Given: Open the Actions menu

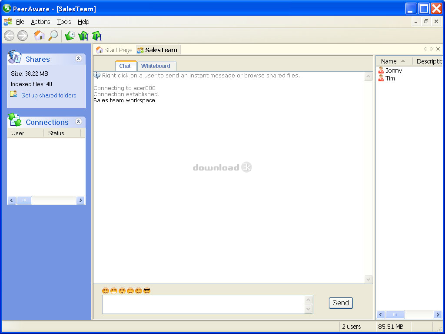Looking at the screenshot, I should tap(40, 22).
